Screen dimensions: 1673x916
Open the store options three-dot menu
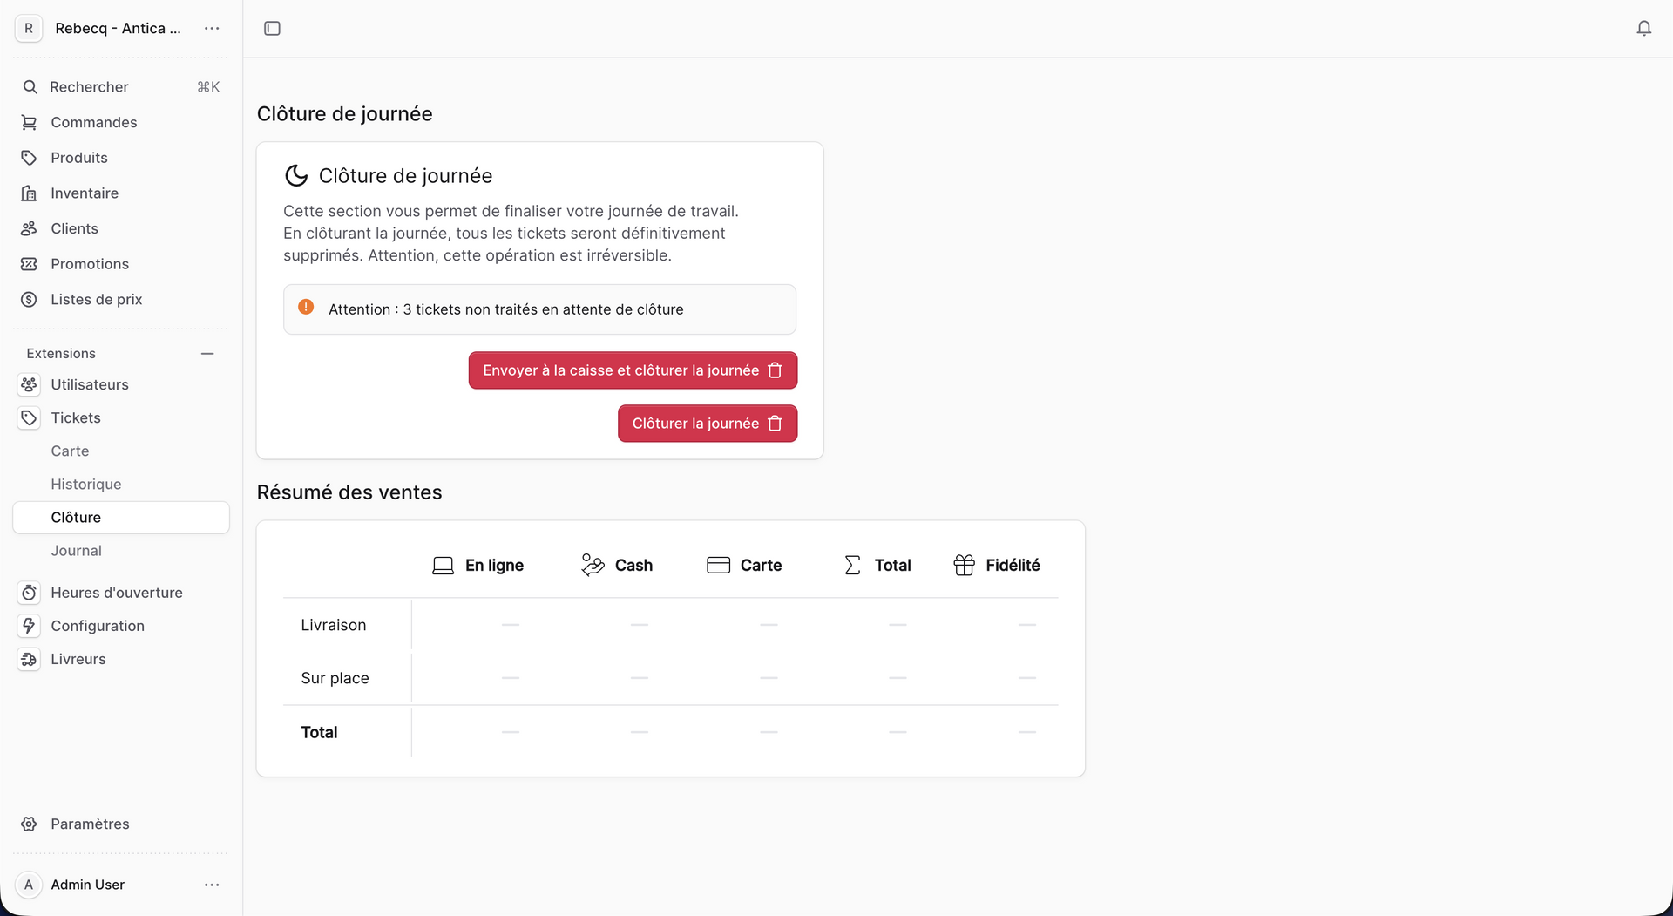212,29
